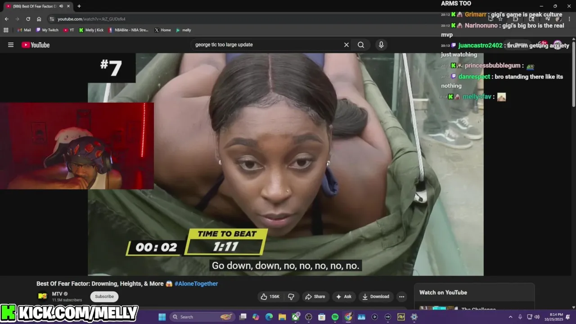Open the Melly | Kick bookmark
The height and width of the screenshot is (324, 576).
coord(91,30)
